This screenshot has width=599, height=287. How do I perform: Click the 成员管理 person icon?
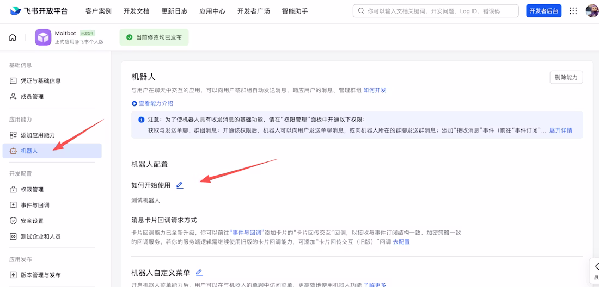click(x=13, y=96)
